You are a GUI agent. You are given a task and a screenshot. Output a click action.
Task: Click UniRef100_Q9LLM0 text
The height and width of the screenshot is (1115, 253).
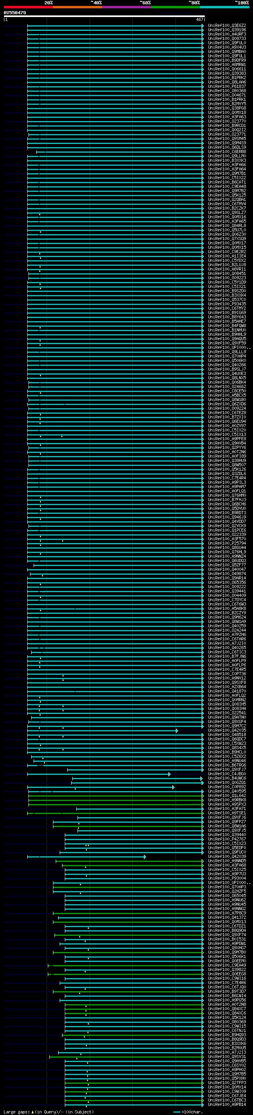(x=227, y=156)
